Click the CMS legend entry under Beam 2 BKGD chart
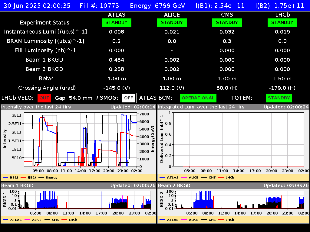 (209, 220)
